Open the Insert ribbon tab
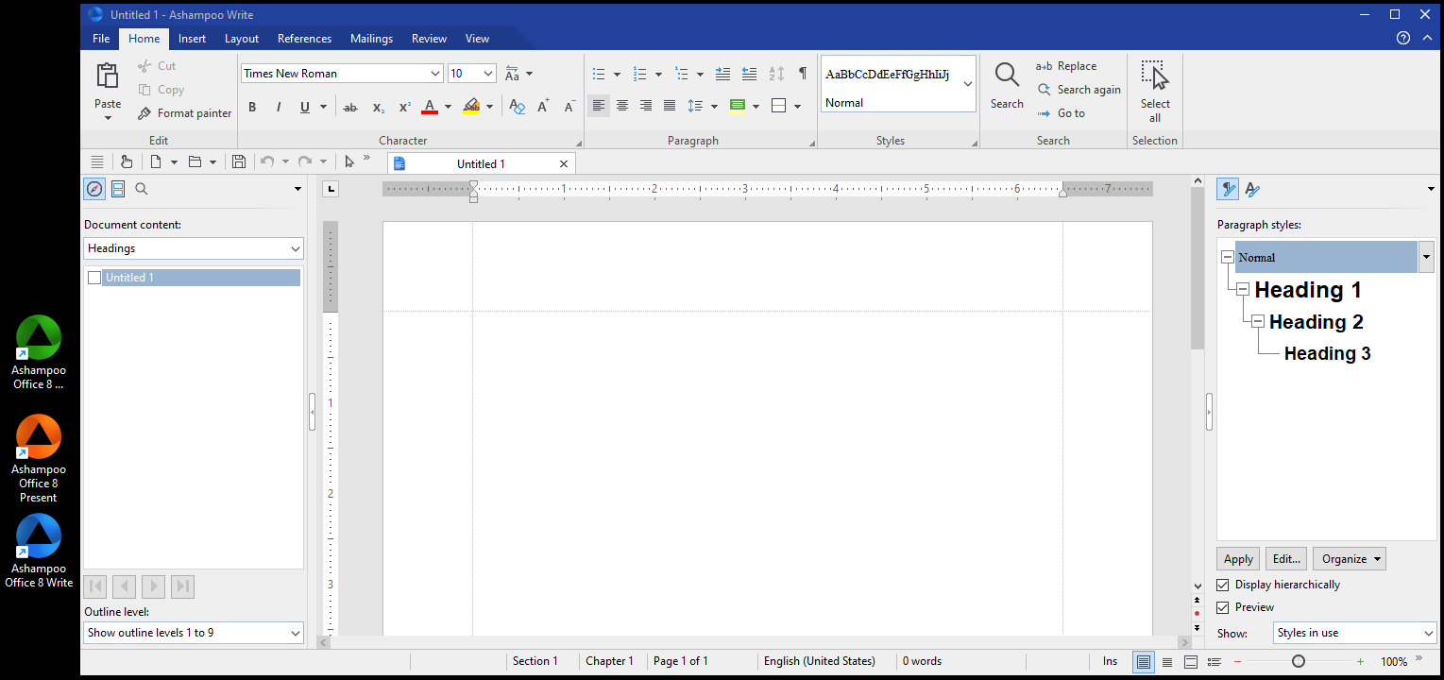The width and height of the screenshot is (1444, 680). pyautogui.click(x=192, y=39)
